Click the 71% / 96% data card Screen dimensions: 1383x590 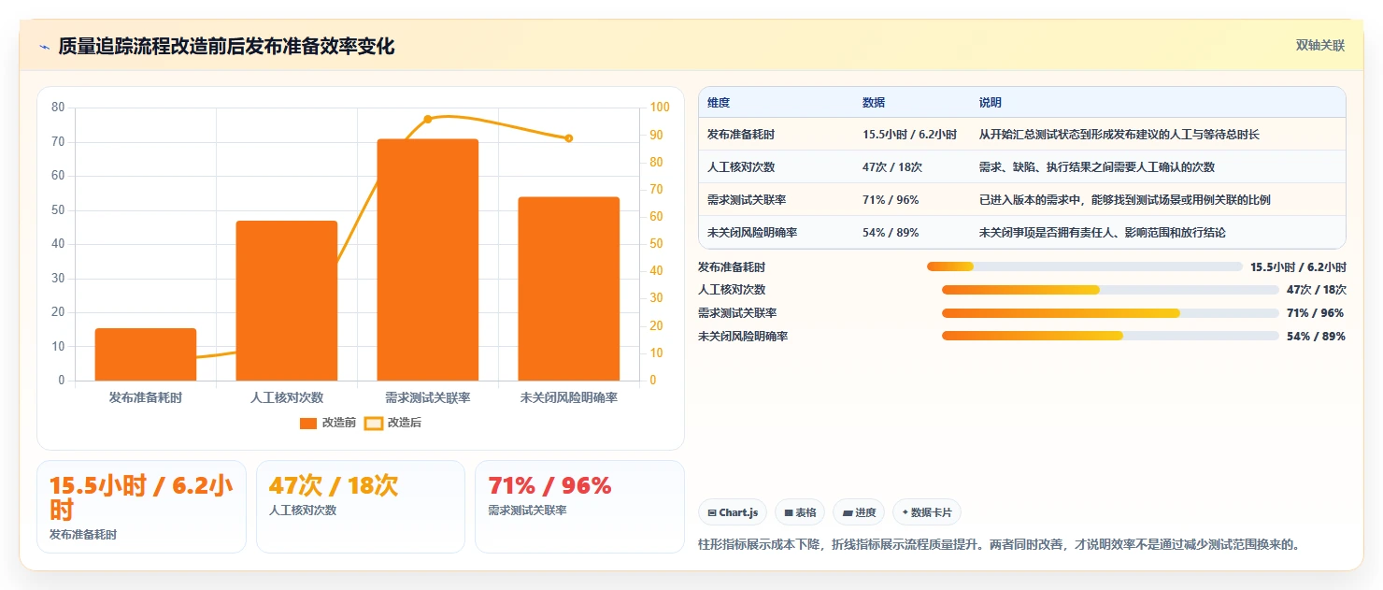click(x=580, y=507)
